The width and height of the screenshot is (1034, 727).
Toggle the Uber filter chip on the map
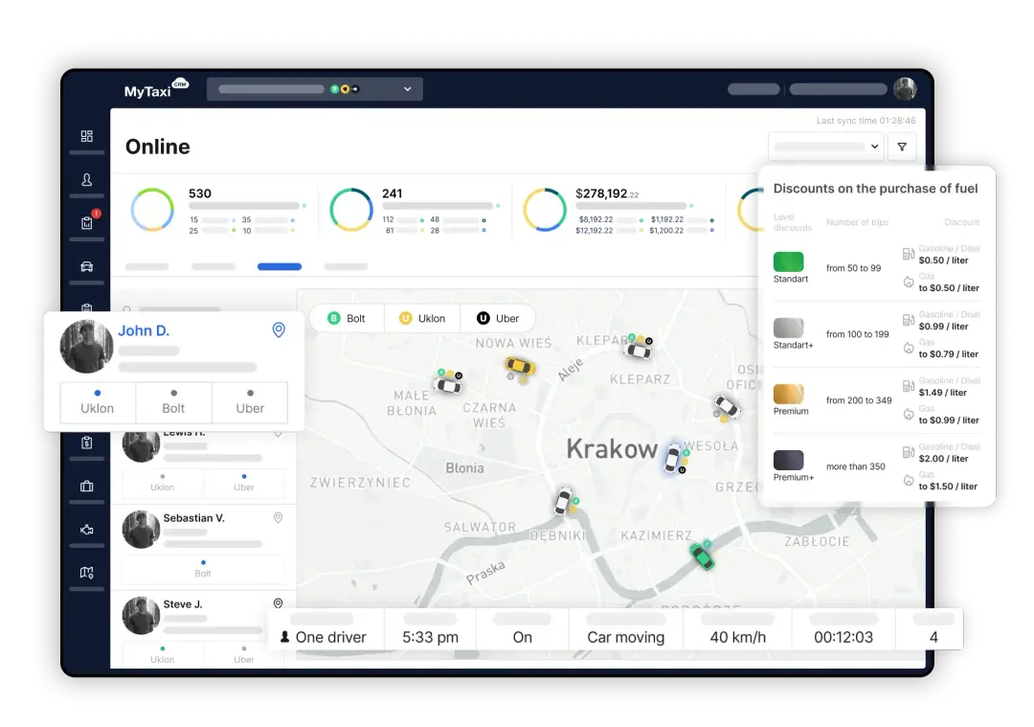tap(498, 318)
